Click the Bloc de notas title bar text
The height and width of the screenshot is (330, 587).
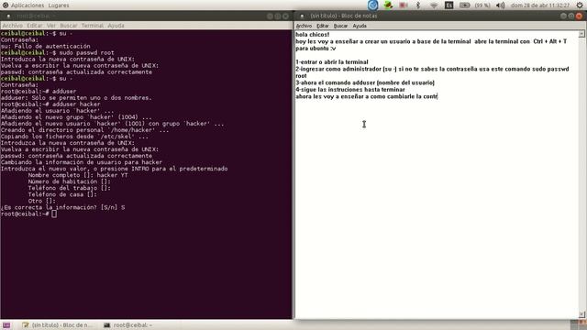pos(343,16)
